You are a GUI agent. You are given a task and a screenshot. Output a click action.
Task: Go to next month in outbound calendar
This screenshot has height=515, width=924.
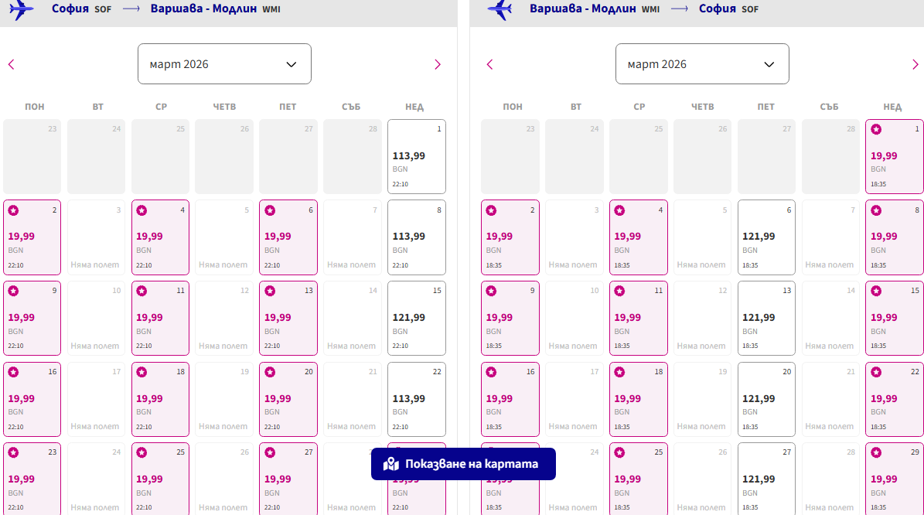438,64
